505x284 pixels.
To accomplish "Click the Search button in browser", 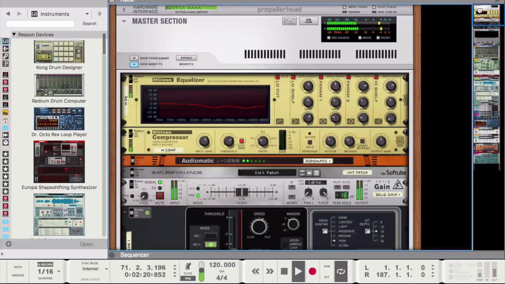I will click(x=89, y=24).
